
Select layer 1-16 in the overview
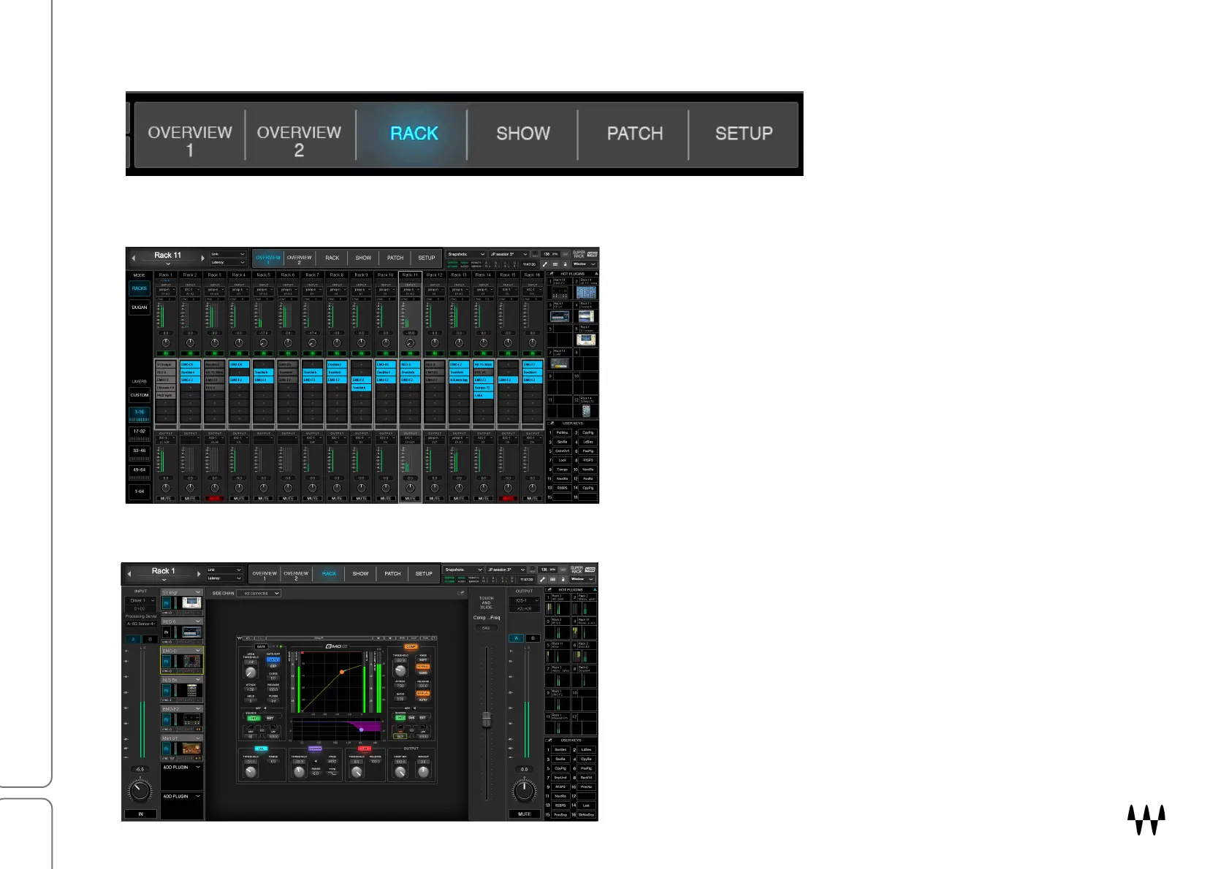(140, 415)
